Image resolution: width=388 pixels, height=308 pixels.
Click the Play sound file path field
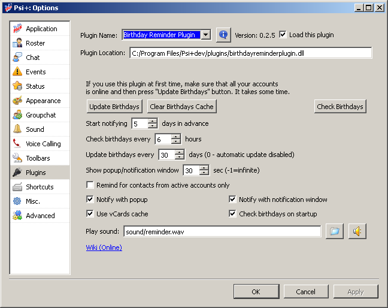(x=222, y=231)
